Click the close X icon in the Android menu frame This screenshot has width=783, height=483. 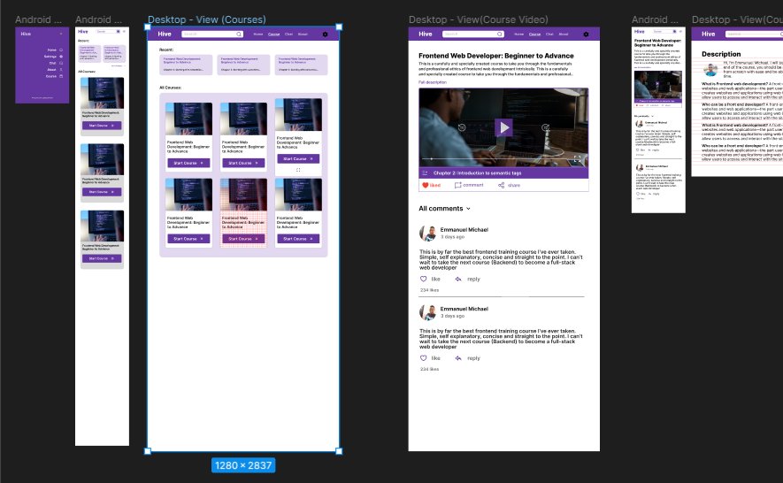pos(61,34)
